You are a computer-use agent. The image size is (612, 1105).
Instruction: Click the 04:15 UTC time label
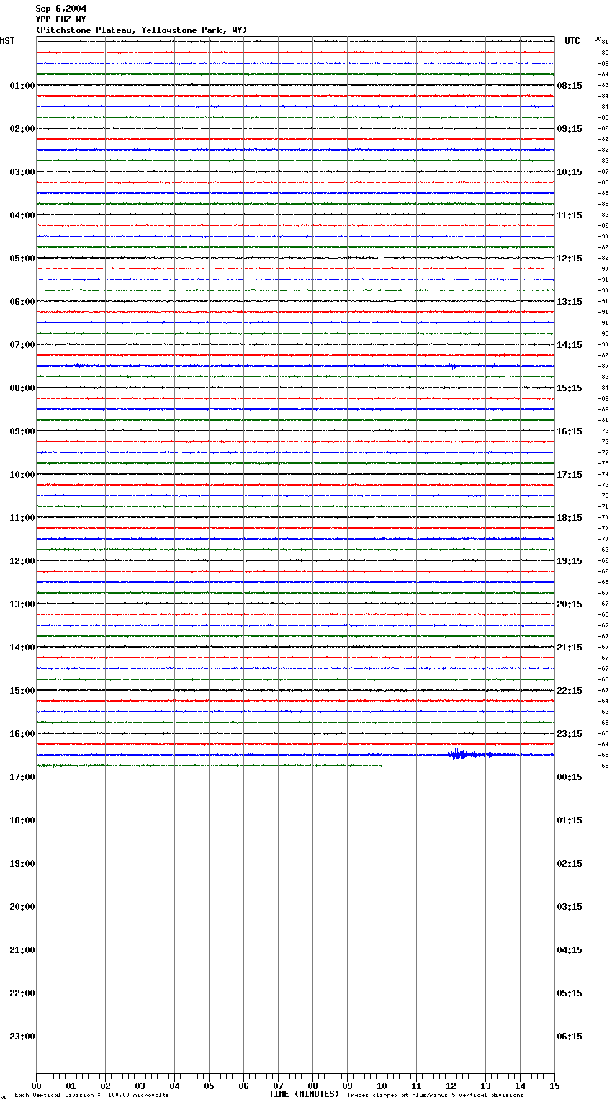point(570,950)
